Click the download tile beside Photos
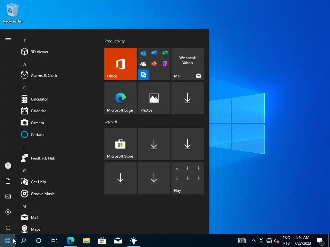Image resolution: width=330 pixels, height=247 pixels. tap(188, 98)
